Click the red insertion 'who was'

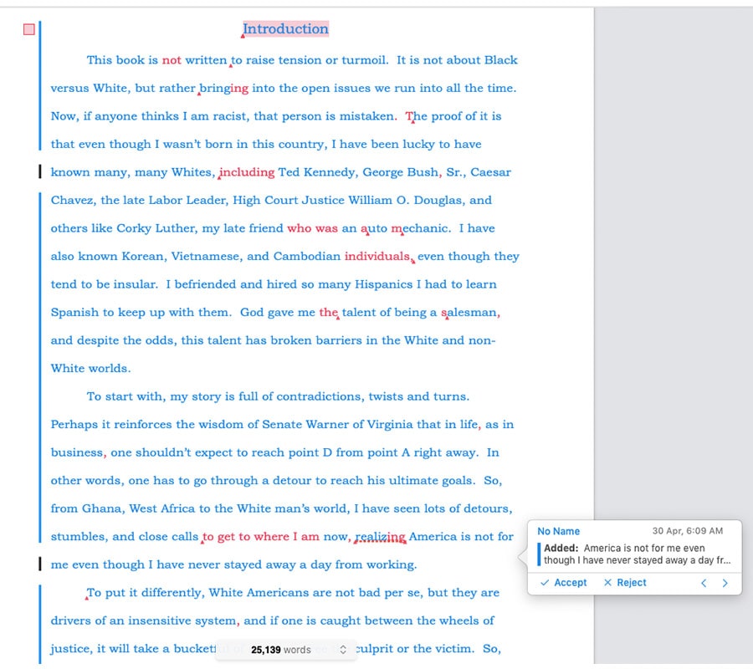pyautogui.click(x=312, y=228)
